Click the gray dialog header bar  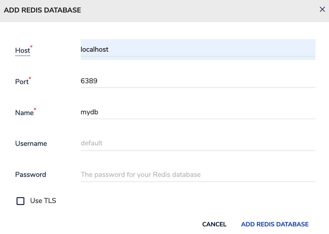[x=164, y=11]
